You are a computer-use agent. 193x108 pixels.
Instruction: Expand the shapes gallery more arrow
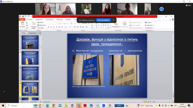(x=110, y=28)
